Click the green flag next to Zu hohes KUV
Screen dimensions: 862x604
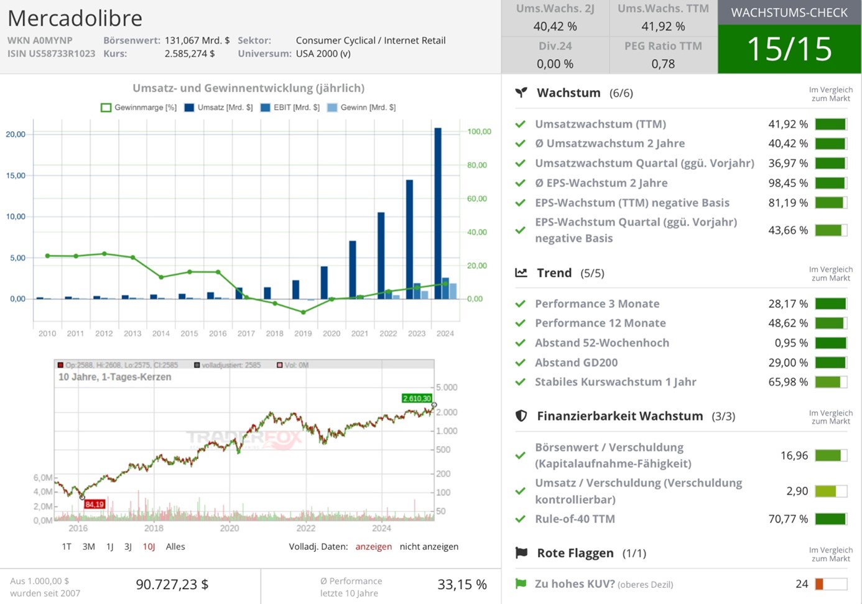click(x=521, y=583)
